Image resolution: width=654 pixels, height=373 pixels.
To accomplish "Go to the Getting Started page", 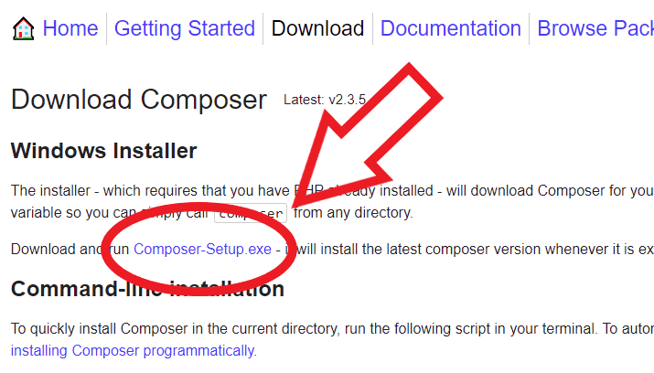I will tap(185, 29).
